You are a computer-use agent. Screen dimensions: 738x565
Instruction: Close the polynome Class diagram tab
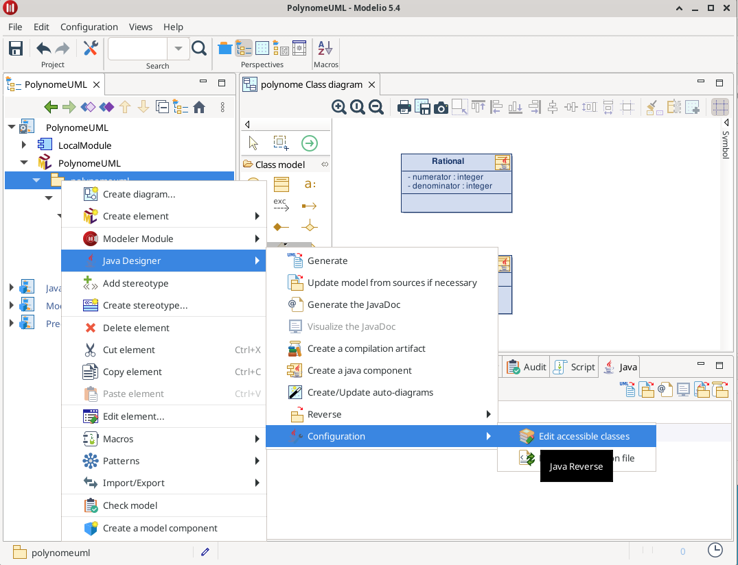(372, 84)
